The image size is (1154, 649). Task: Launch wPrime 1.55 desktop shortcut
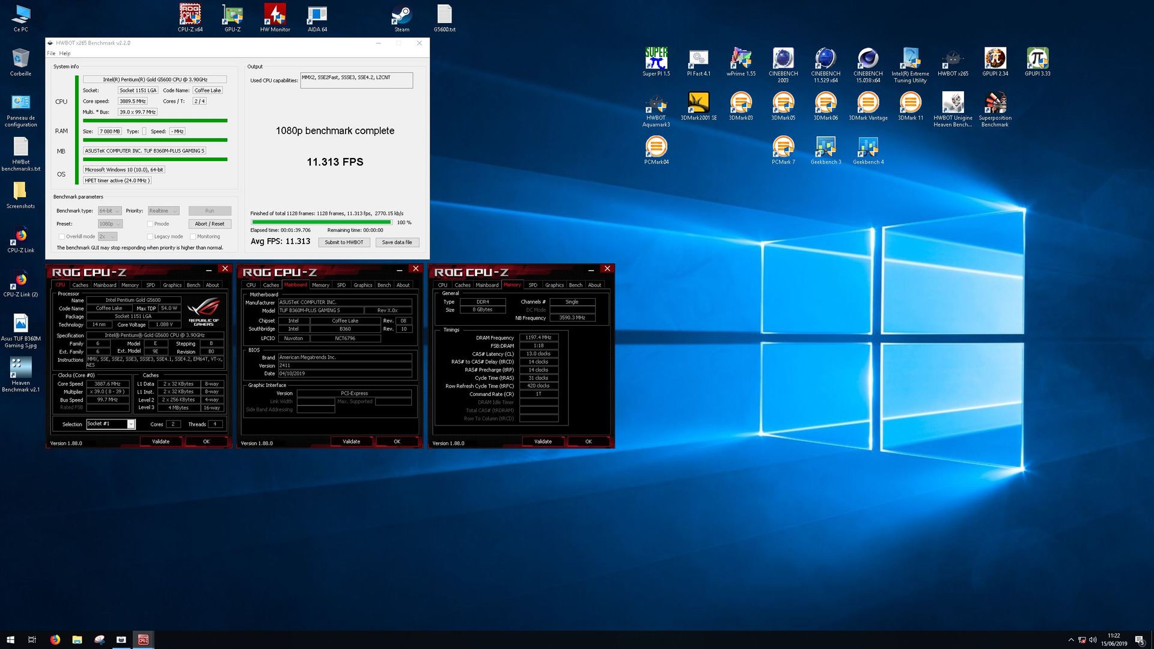[741, 62]
